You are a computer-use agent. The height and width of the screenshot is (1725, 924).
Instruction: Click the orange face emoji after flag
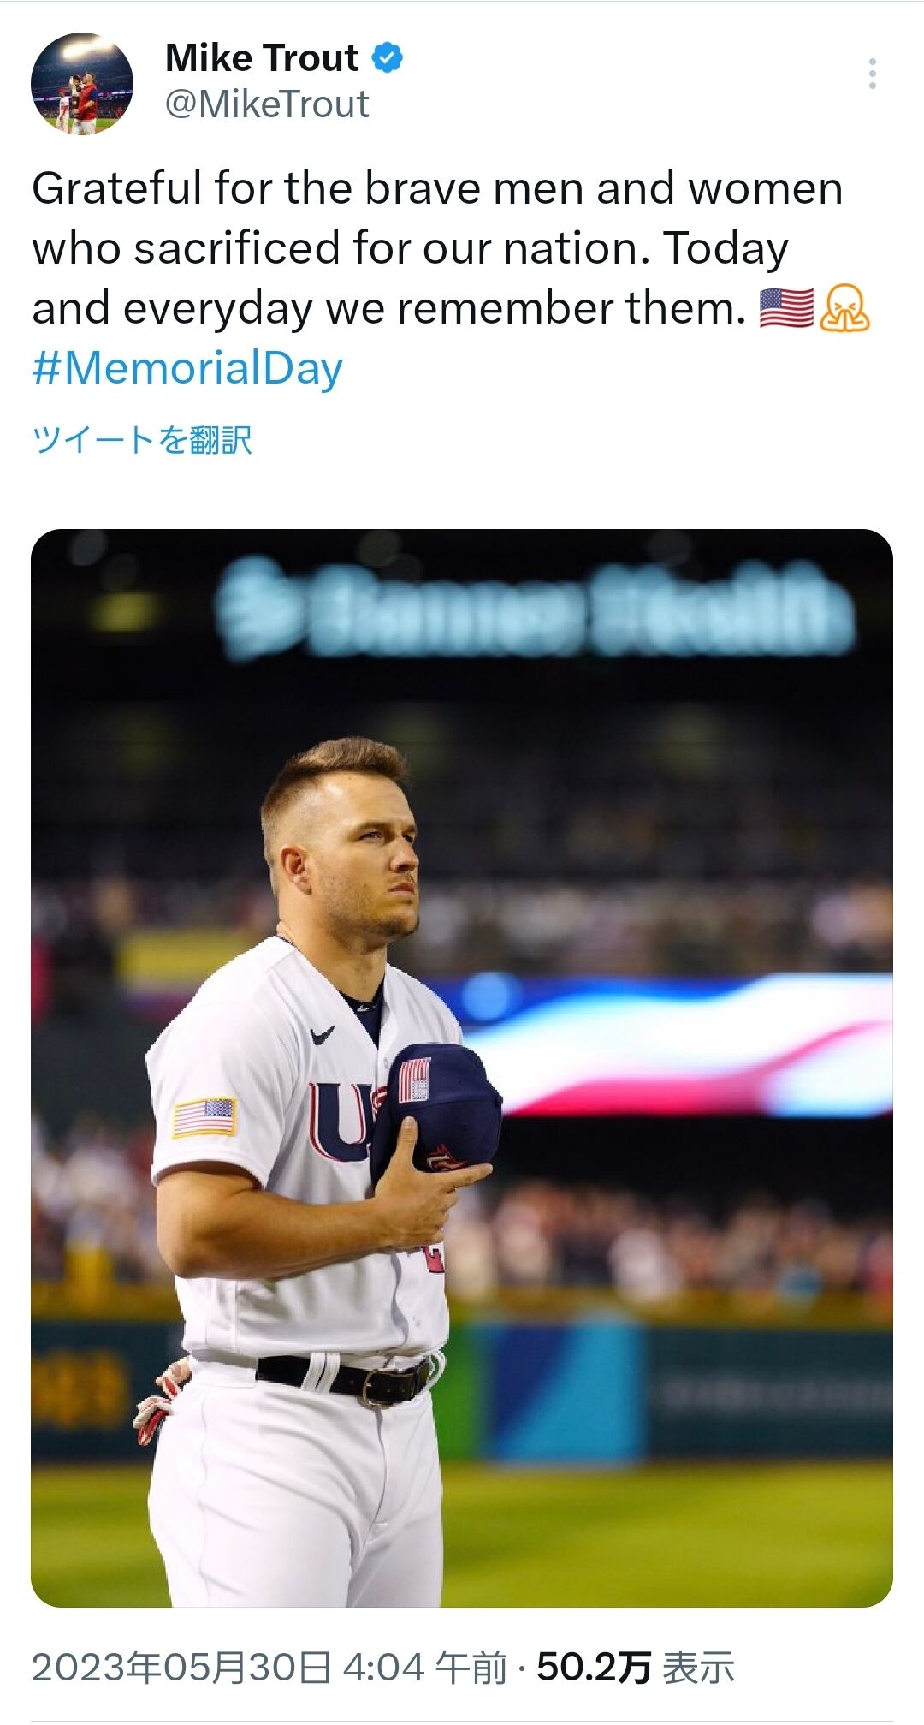(x=844, y=308)
